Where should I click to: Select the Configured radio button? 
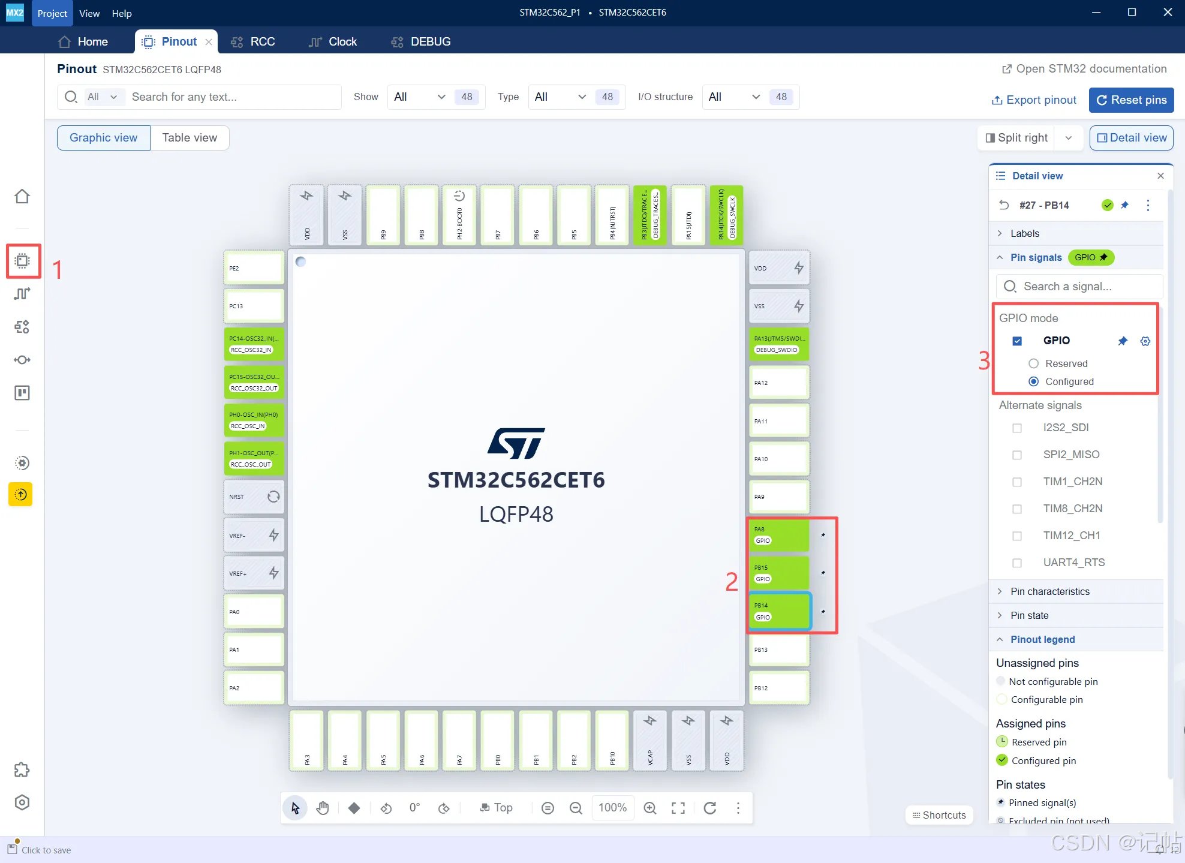pos(1033,381)
